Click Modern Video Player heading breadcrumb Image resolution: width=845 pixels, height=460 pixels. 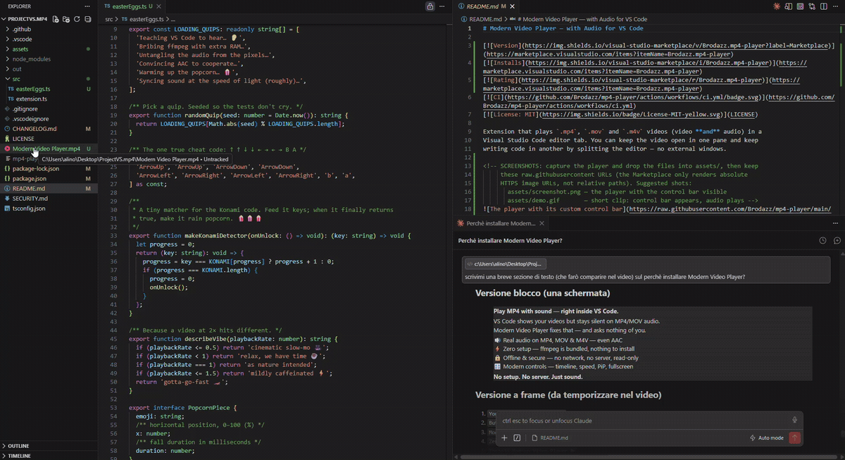pyautogui.click(x=579, y=19)
